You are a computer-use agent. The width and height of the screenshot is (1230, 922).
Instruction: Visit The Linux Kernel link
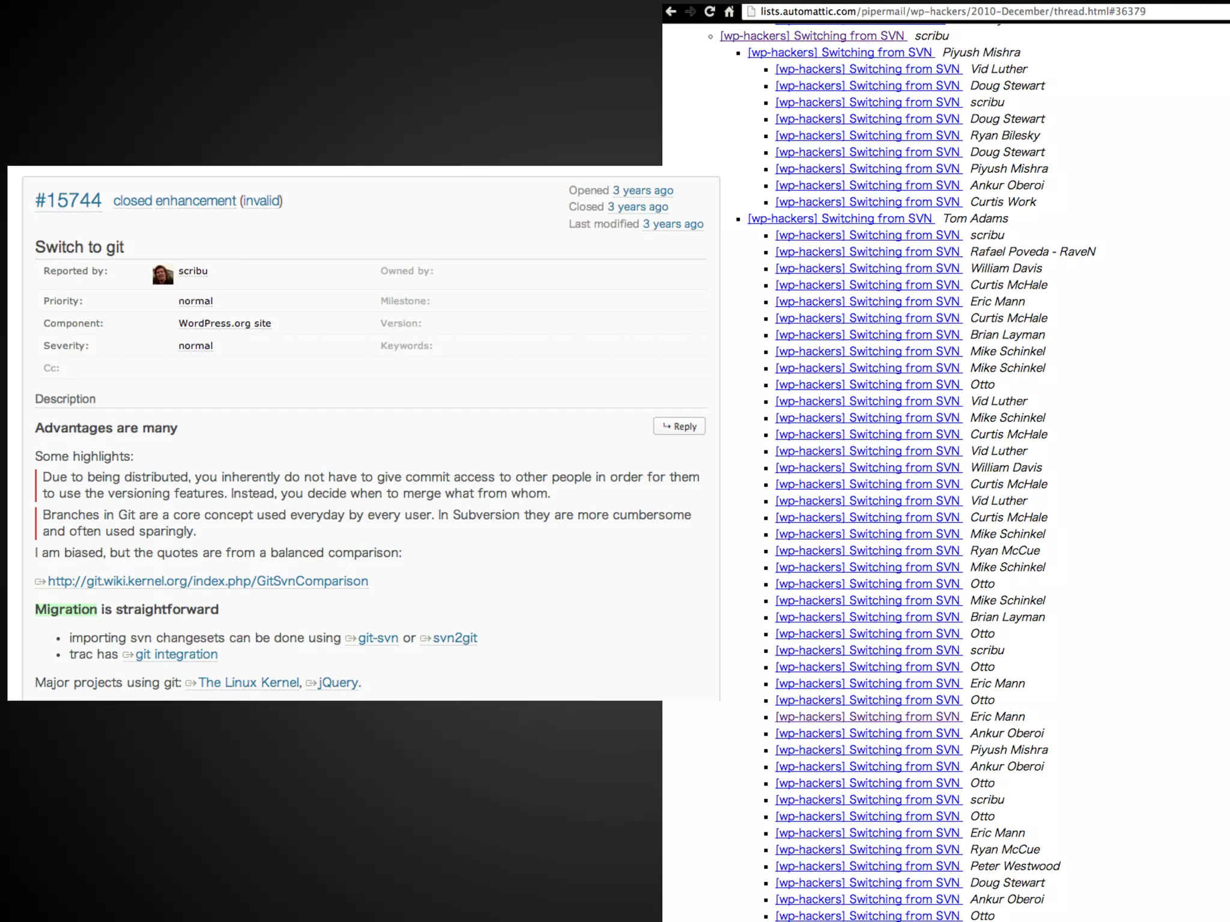coord(248,682)
